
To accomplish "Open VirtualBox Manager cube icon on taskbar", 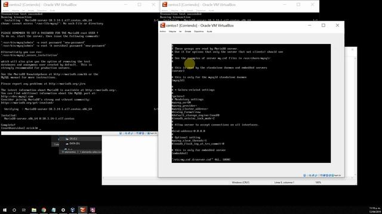I will click(73, 210).
